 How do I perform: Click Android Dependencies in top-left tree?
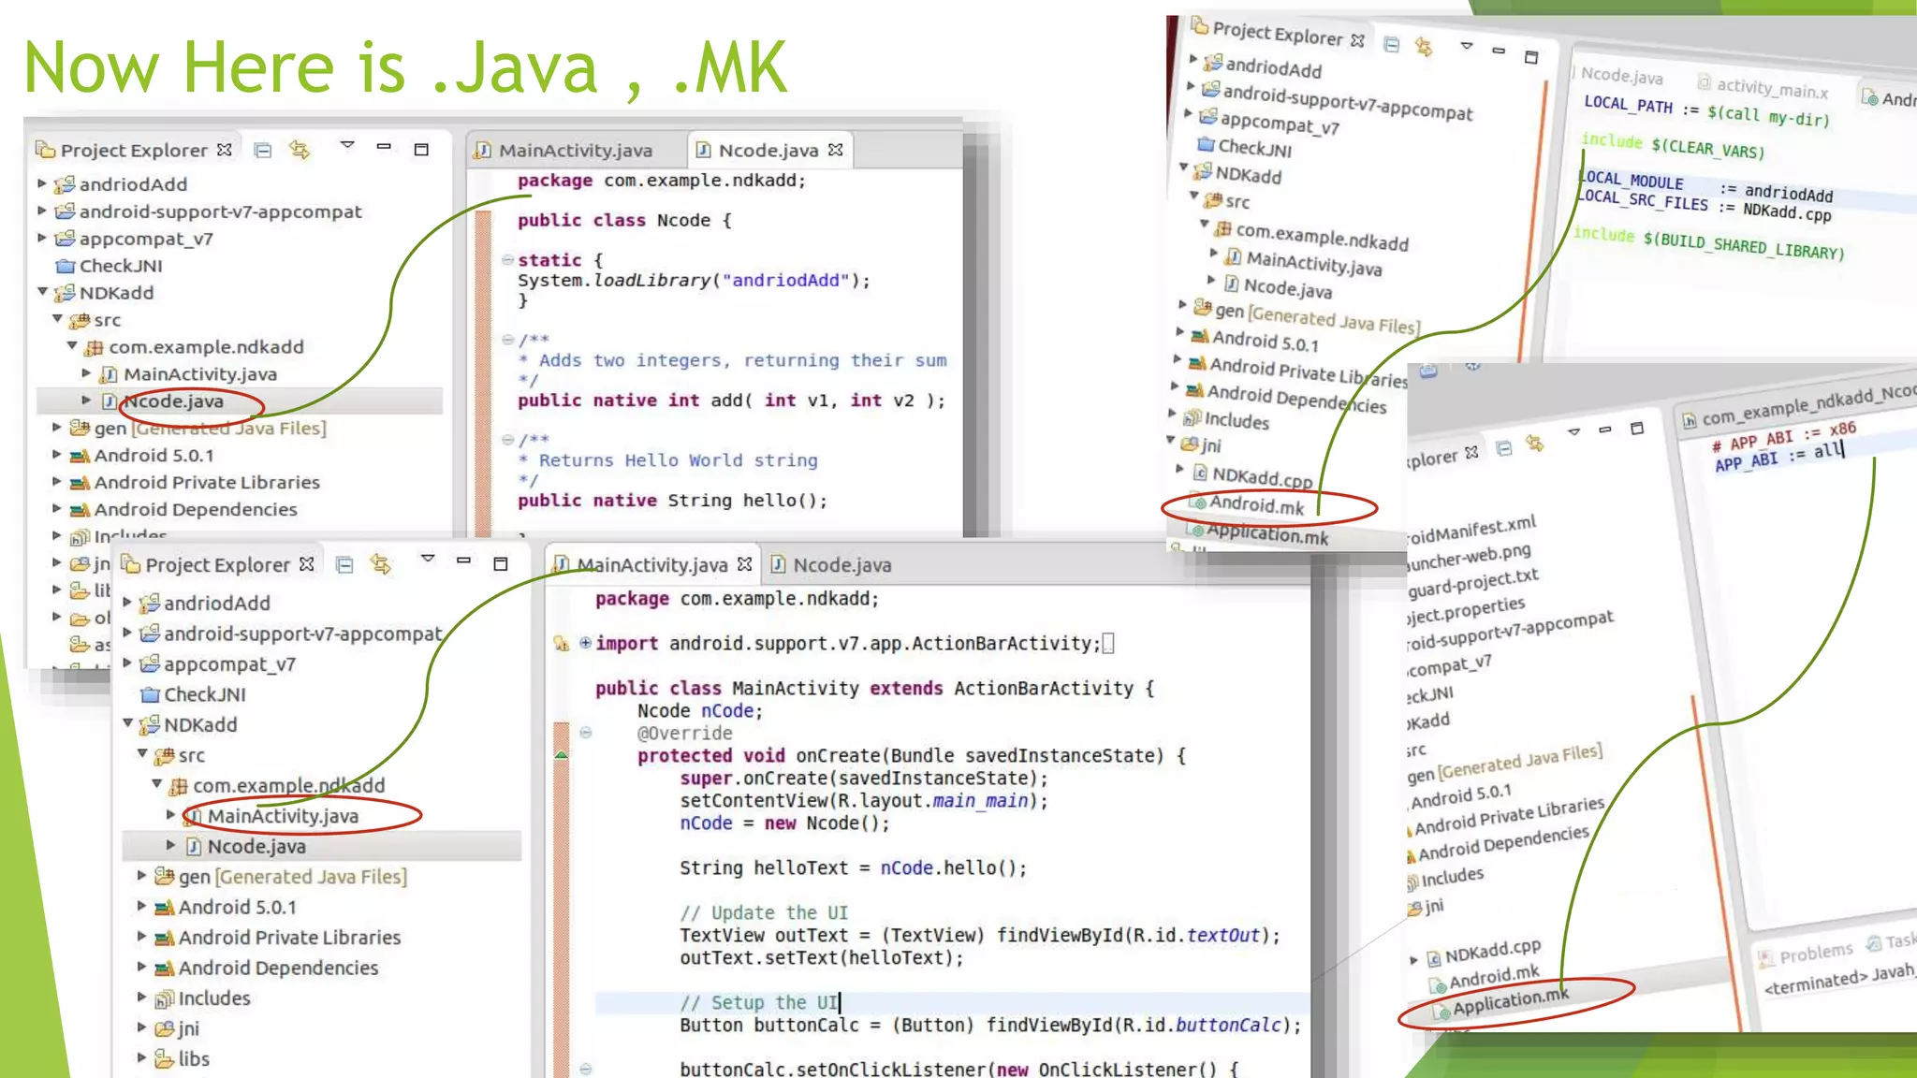(196, 509)
